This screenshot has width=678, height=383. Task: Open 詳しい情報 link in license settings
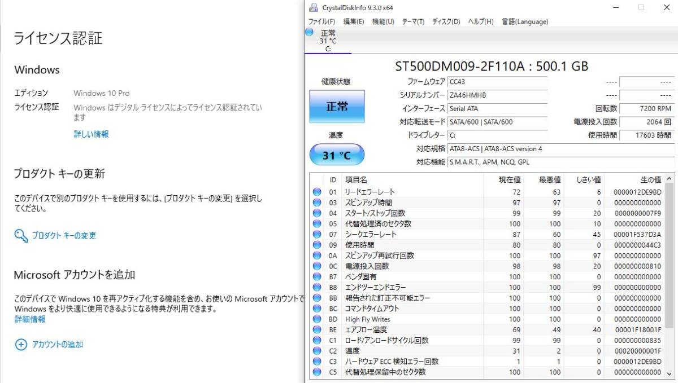pos(92,134)
